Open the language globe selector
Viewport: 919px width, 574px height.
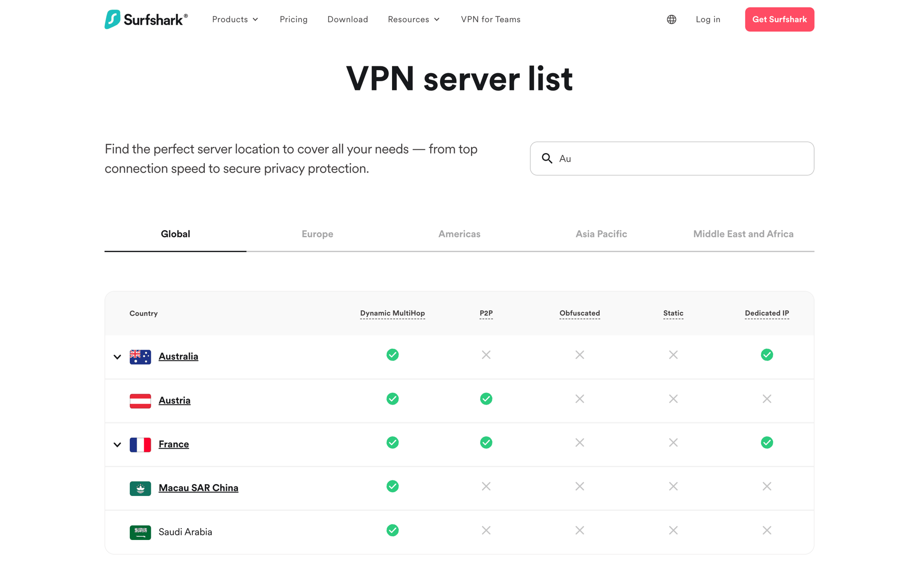672,20
